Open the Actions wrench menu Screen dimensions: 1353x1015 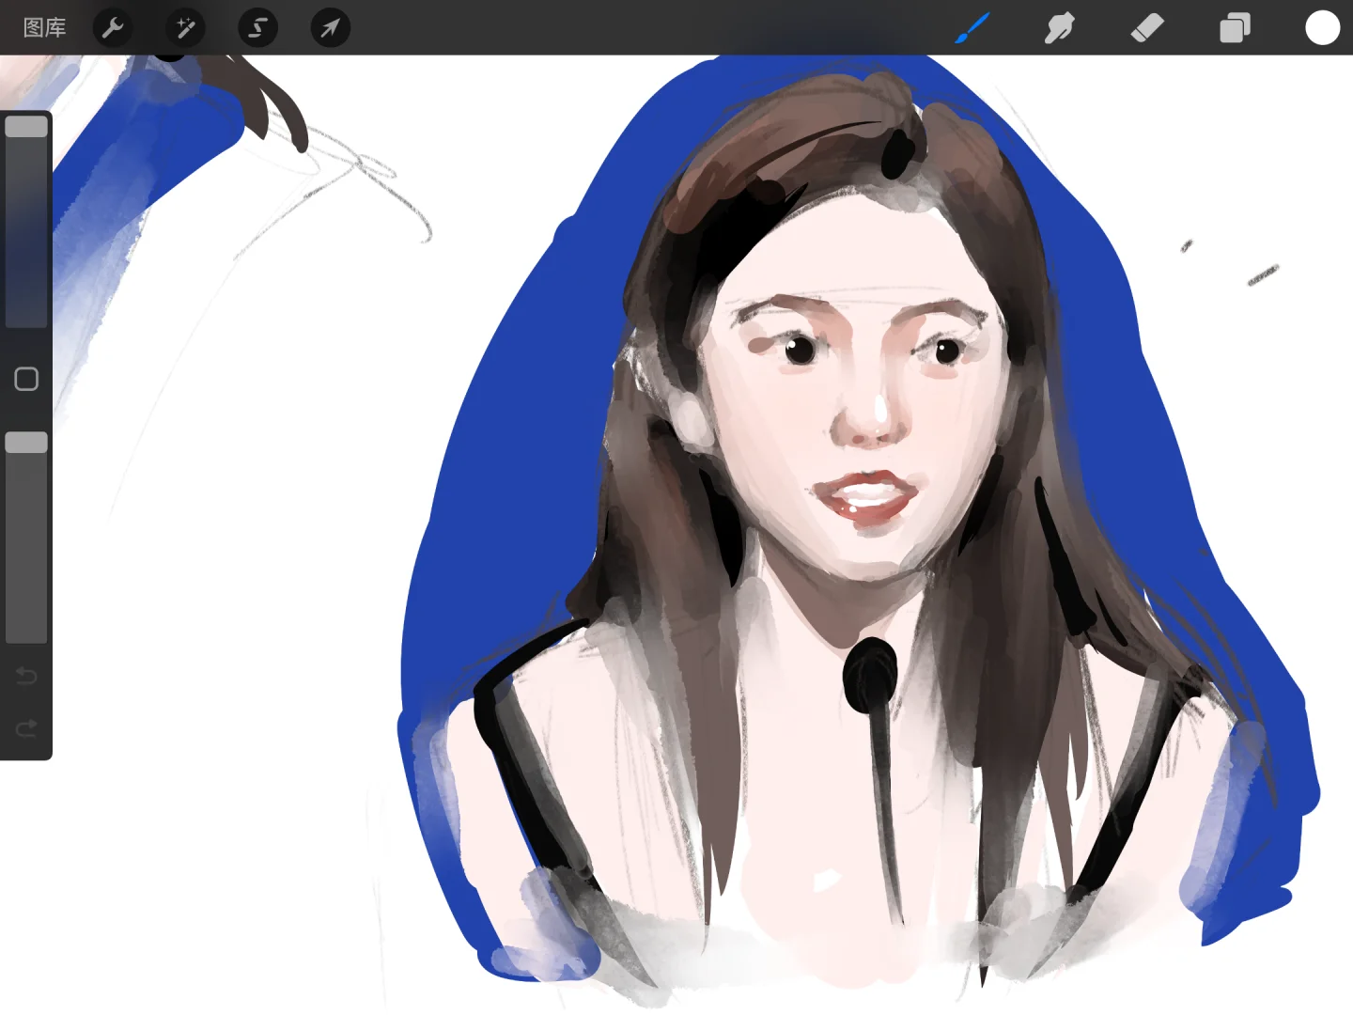[x=113, y=28]
